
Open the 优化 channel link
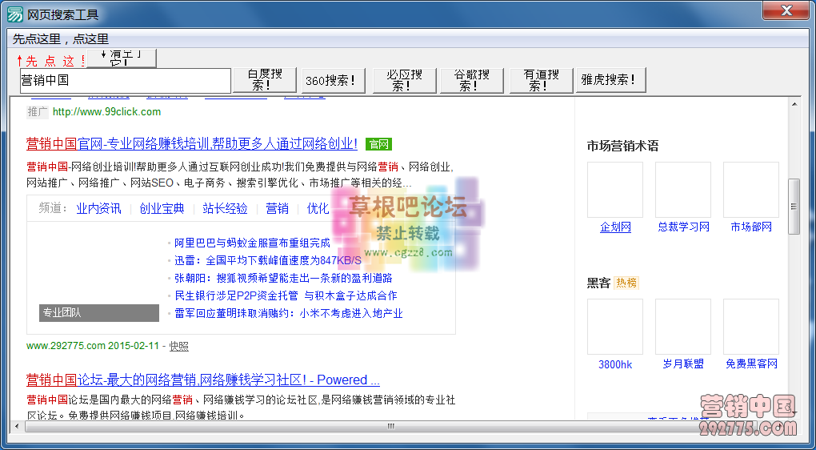point(318,209)
